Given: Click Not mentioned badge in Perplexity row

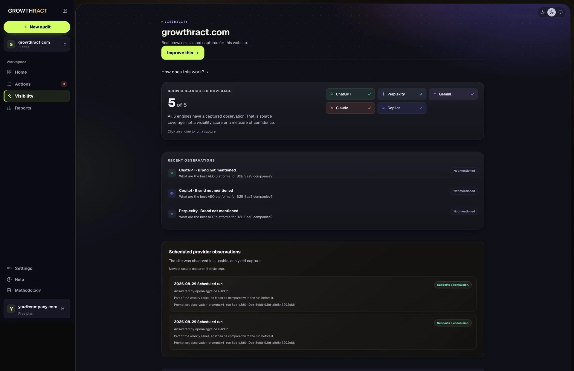Looking at the screenshot, I should click(x=464, y=212).
